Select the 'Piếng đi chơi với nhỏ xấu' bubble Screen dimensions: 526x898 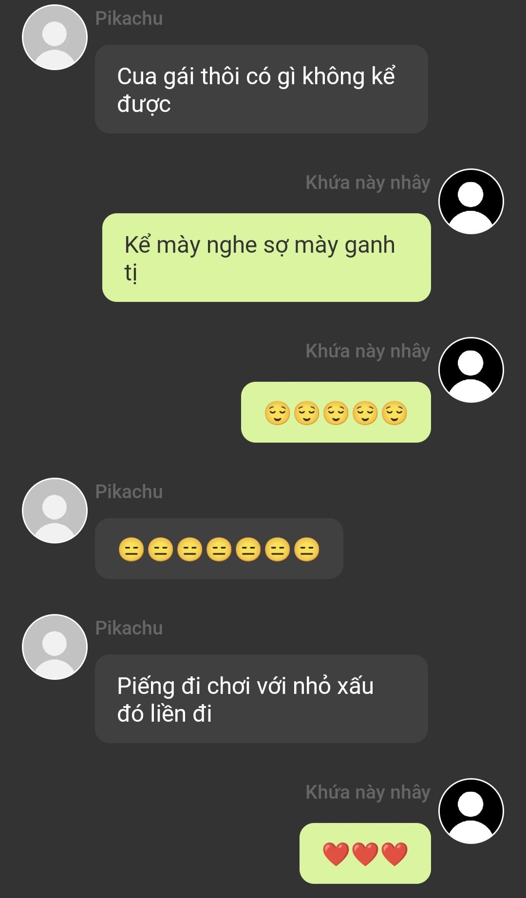coord(262,699)
